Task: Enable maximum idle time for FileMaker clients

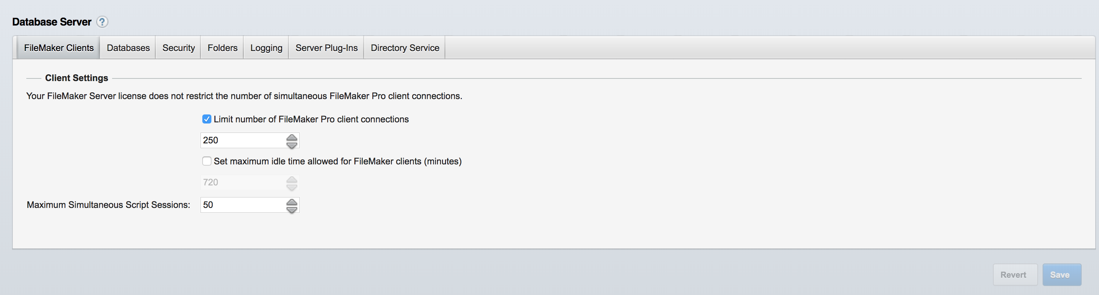Action: tap(207, 161)
